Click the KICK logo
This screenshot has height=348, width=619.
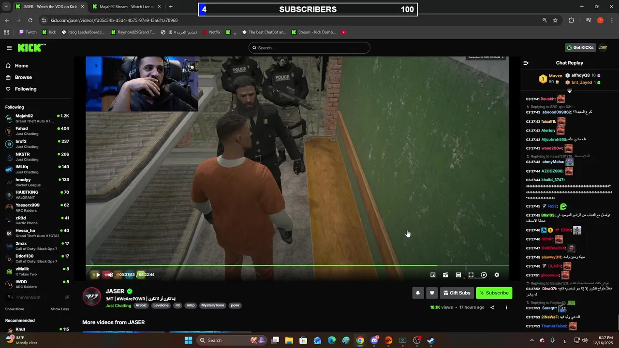pyautogui.click(x=31, y=47)
